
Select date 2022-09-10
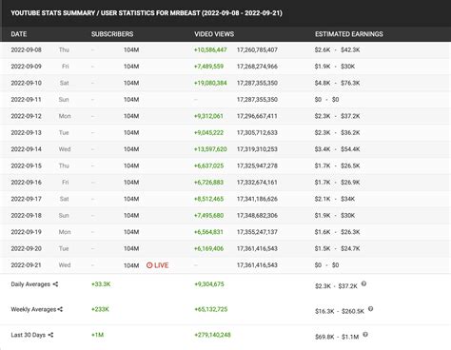(26, 83)
